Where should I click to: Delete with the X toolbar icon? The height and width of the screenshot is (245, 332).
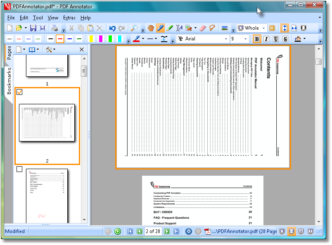(100, 28)
